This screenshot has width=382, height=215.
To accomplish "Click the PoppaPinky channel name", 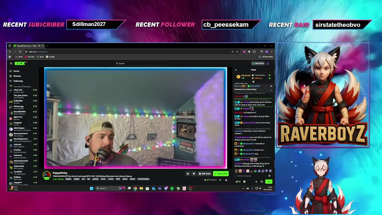I will pos(60,173).
